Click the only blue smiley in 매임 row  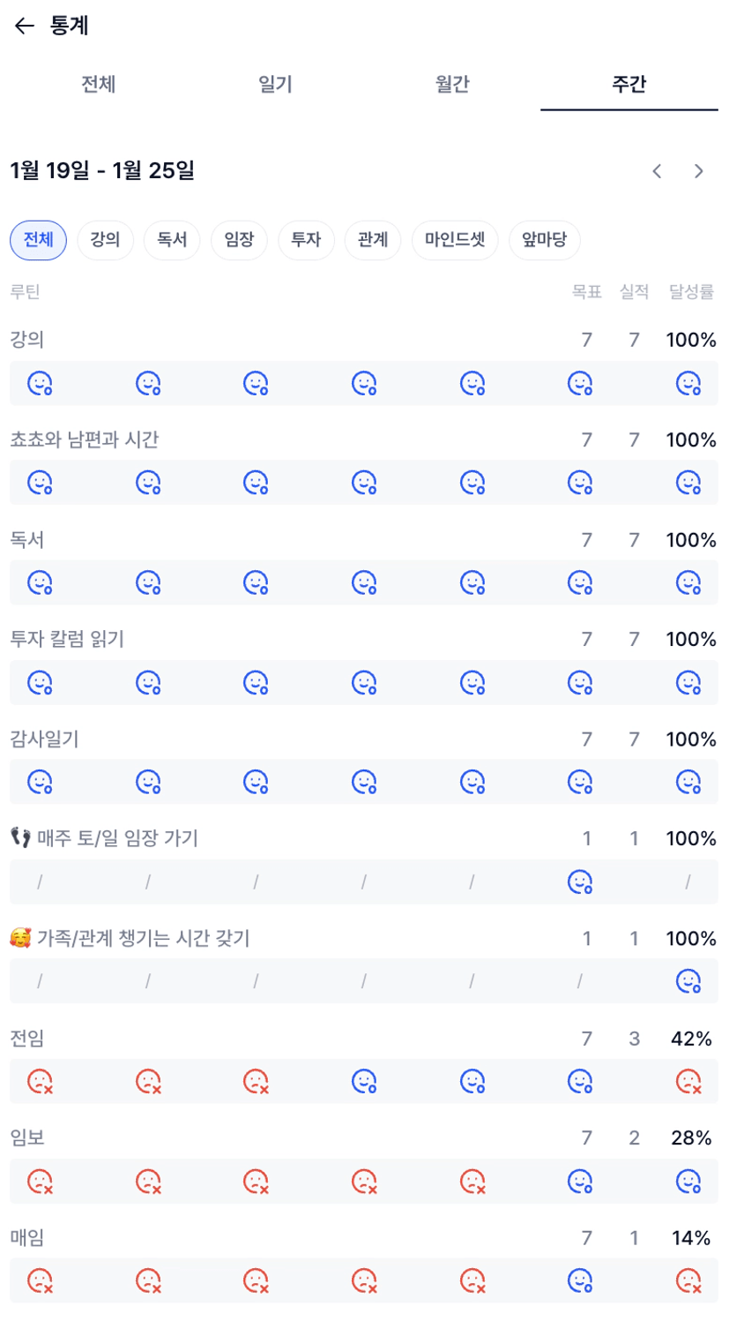point(580,1280)
